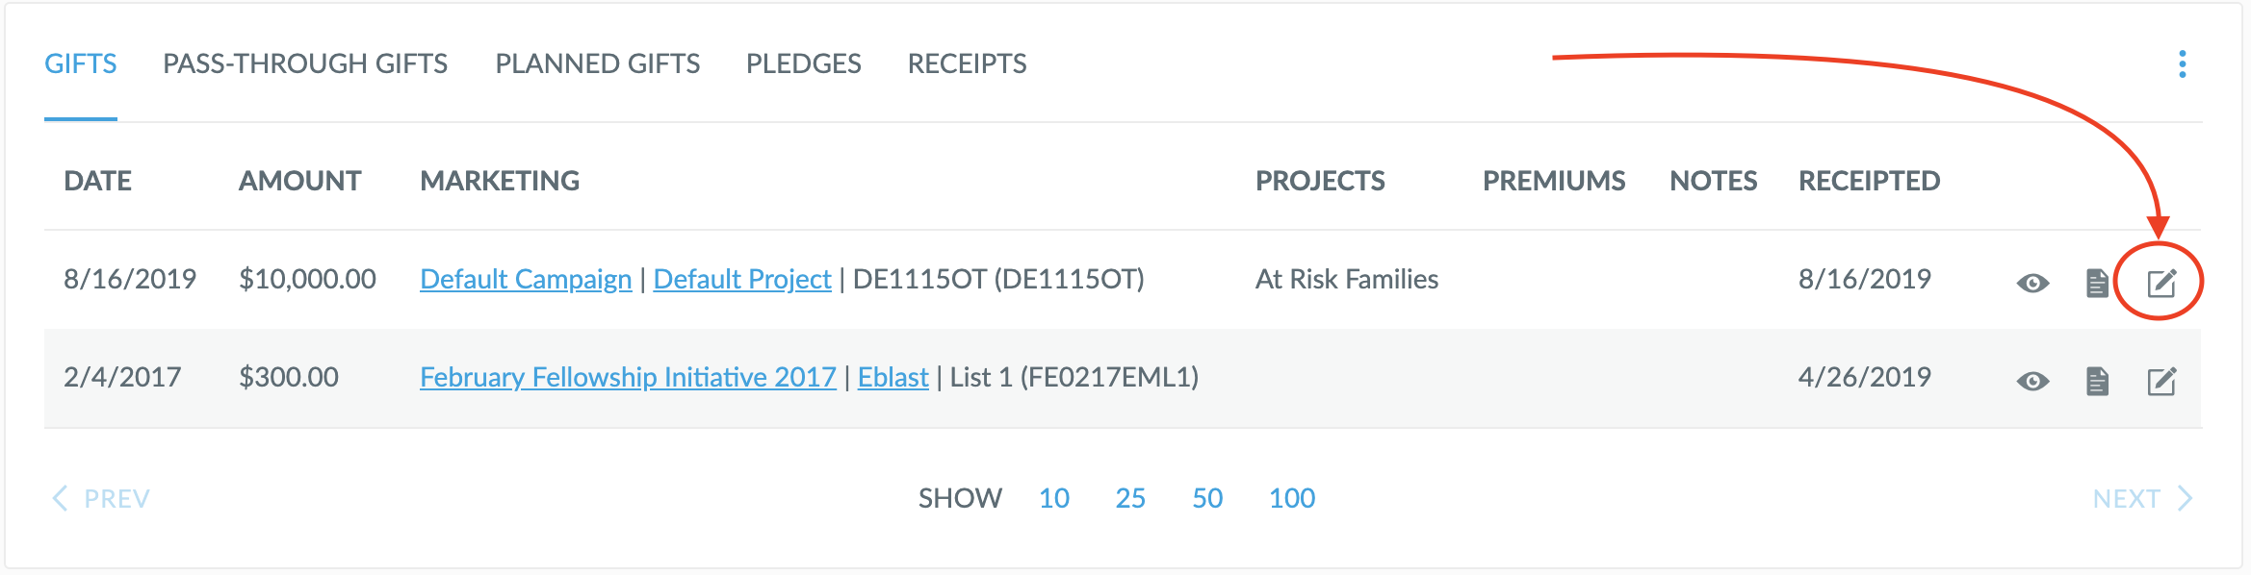
Task: Open the February Fellowship Initiative 2017 link
Action: (628, 377)
